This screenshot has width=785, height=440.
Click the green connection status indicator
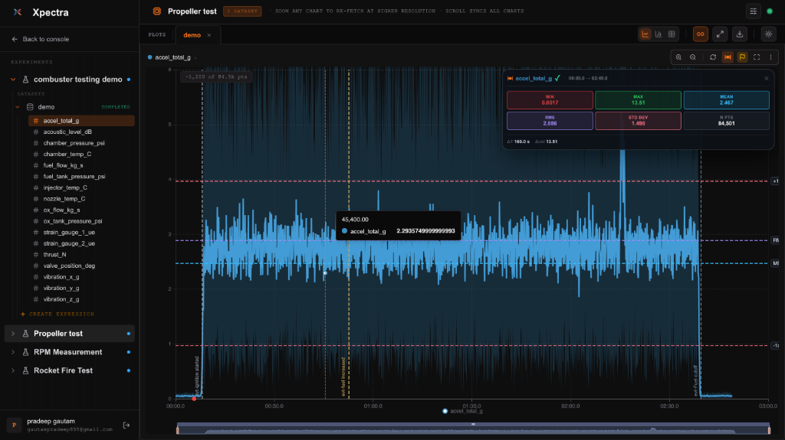click(770, 11)
